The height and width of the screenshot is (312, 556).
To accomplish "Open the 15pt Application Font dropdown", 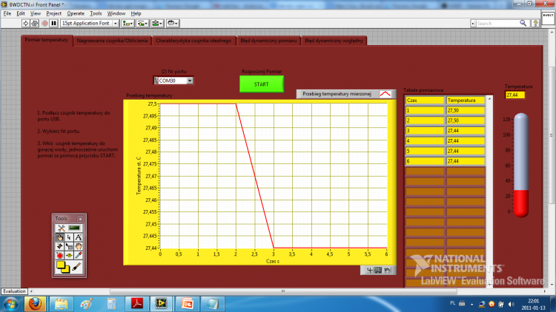I will coord(90,24).
